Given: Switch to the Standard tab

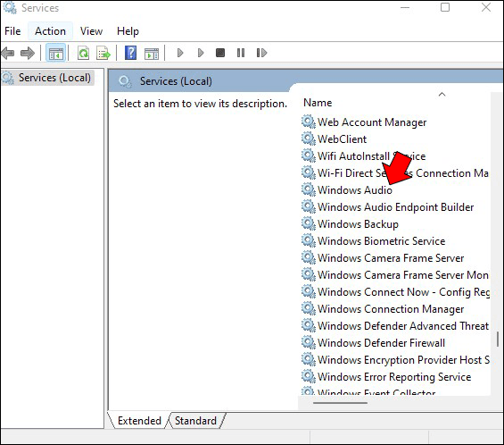Looking at the screenshot, I should pos(195,421).
